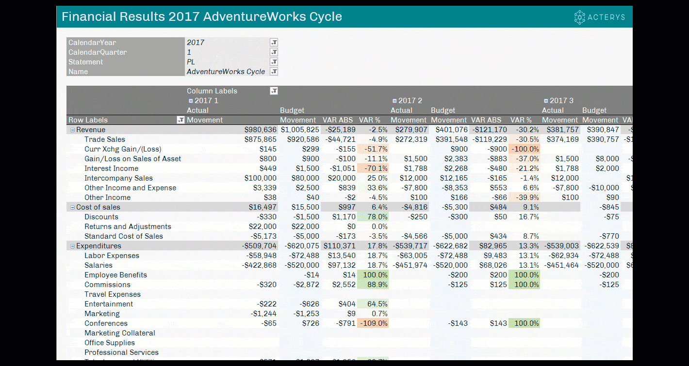This screenshot has height=366, width=689.
Task: Select the Labor Expenses row label
Action: pyautogui.click(x=112, y=256)
